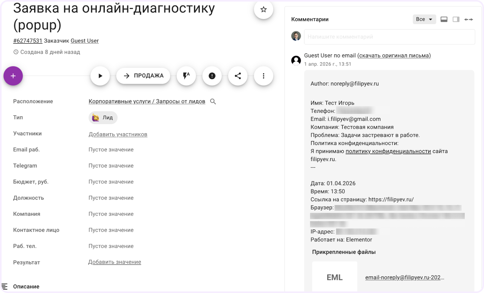Open the 'Guest User' customer link
This screenshot has height=293, width=484.
pyautogui.click(x=85, y=41)
